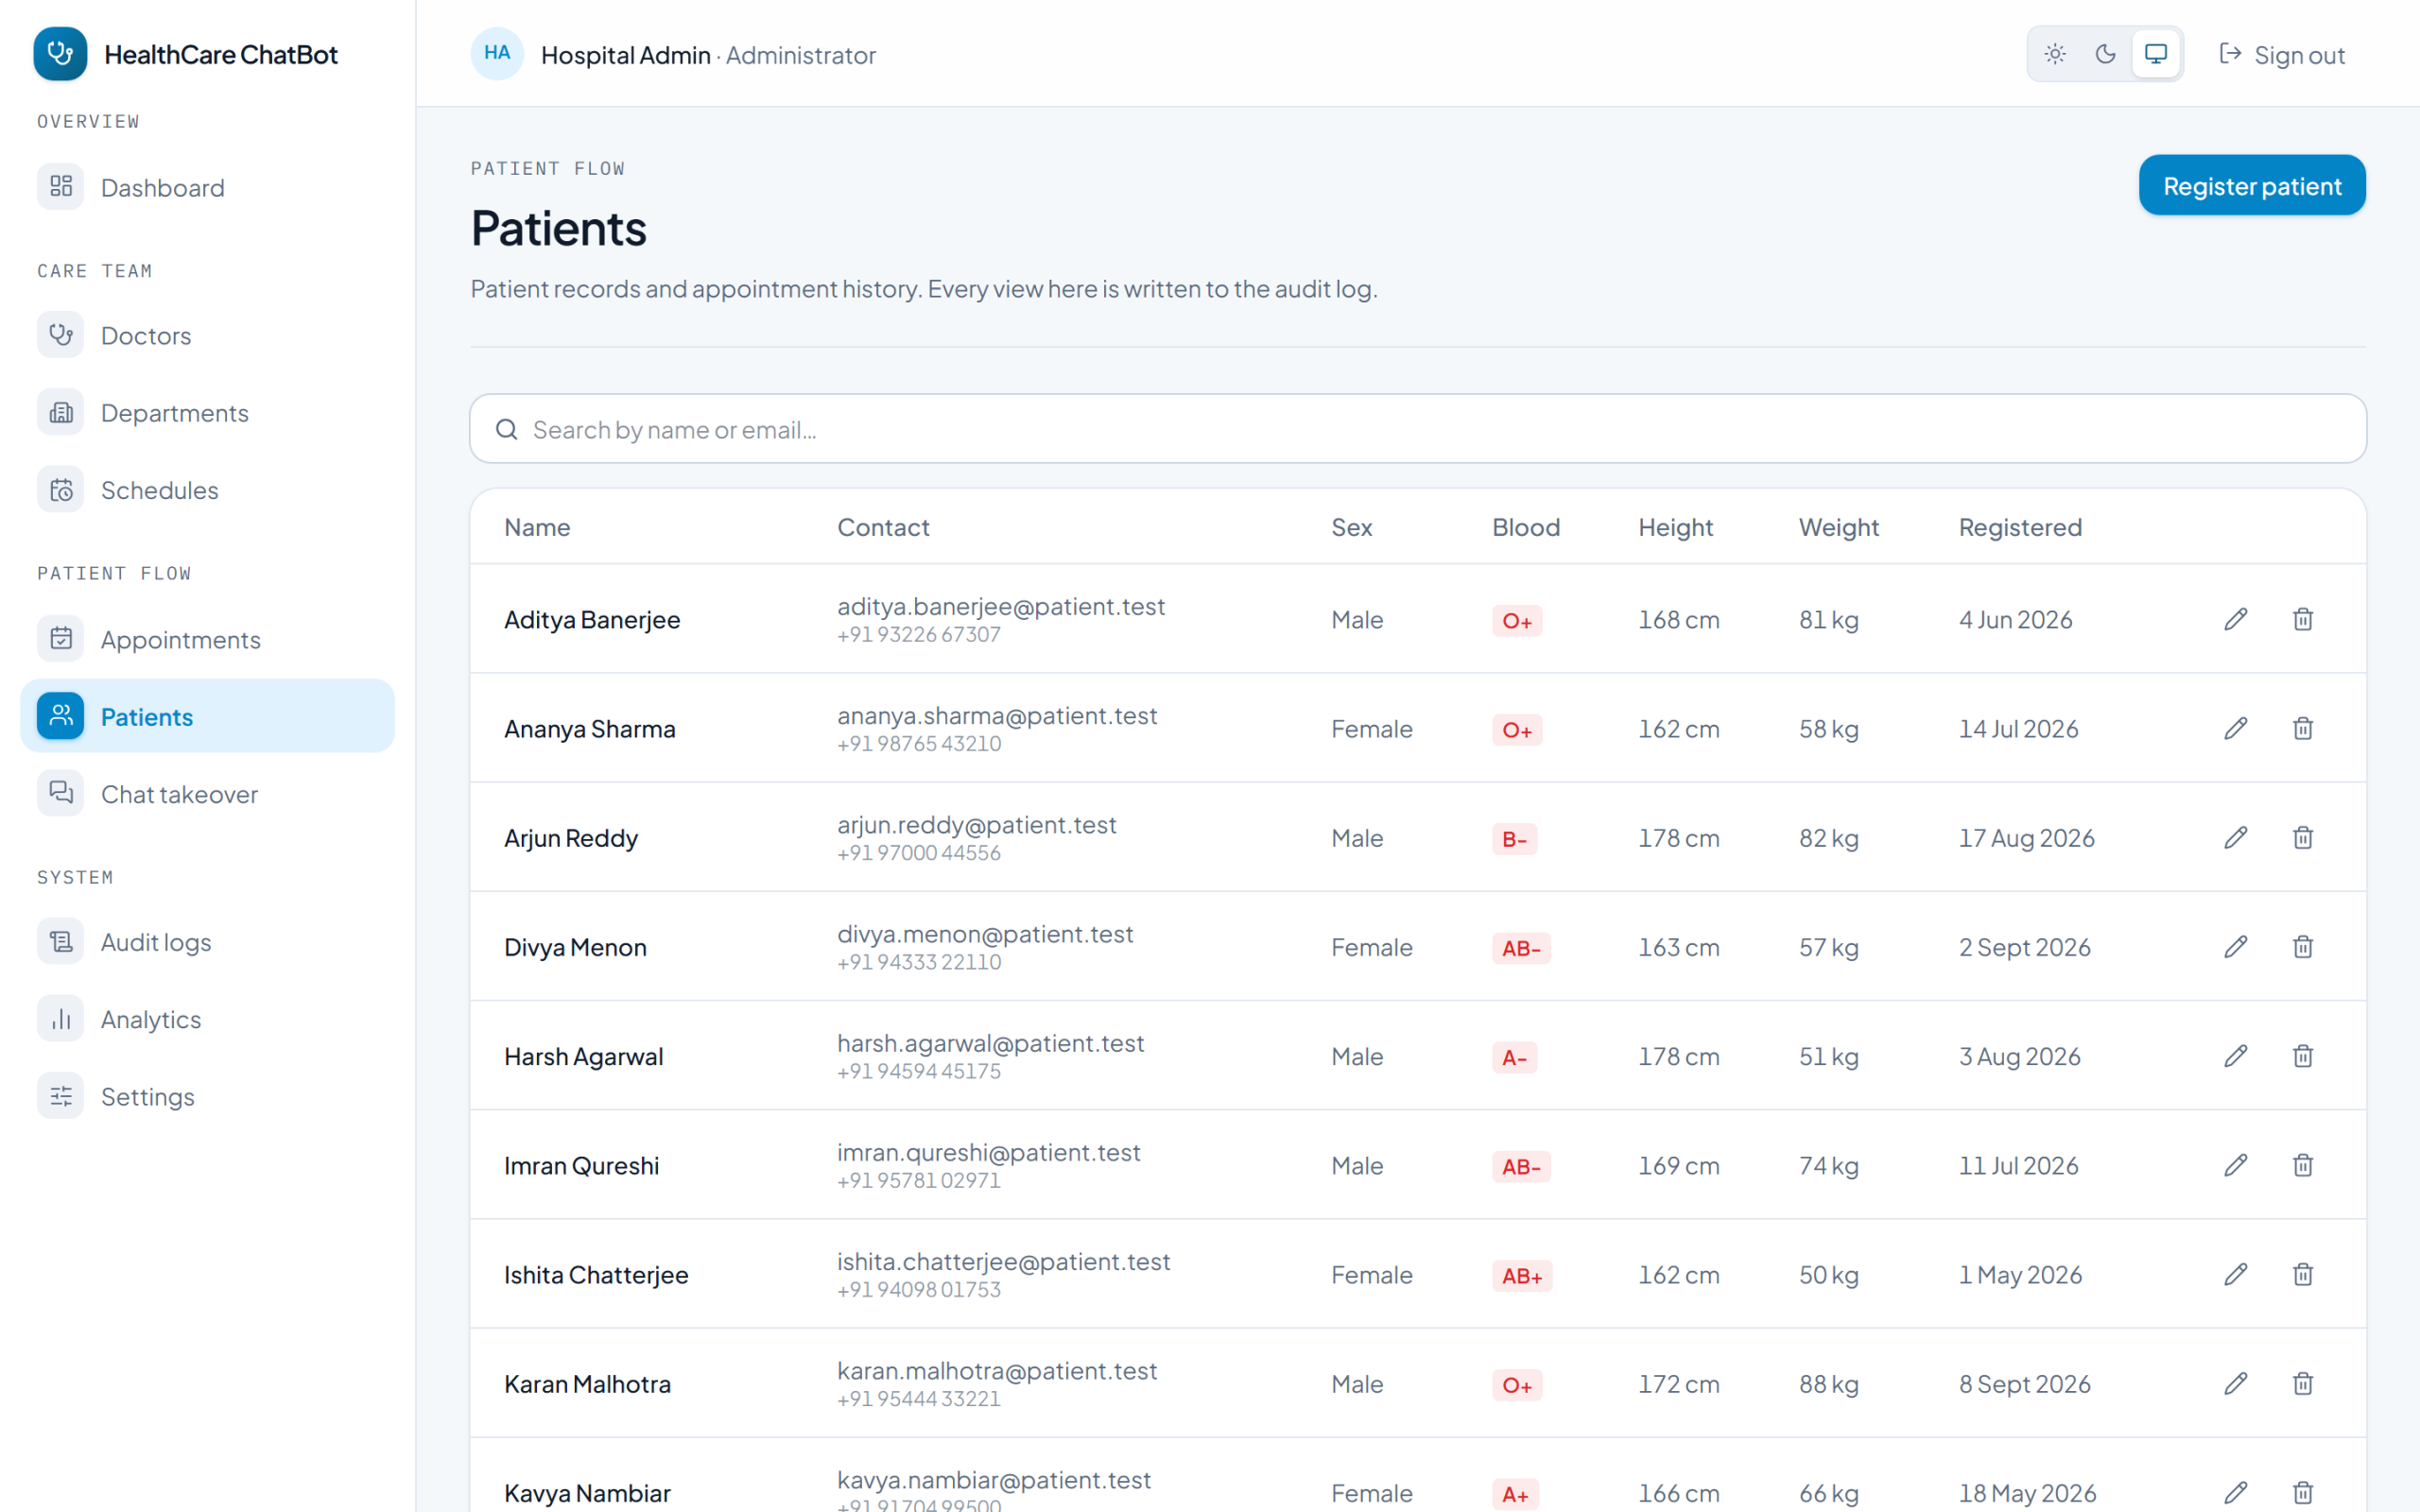Open Dashboard in the sidebar

[x=207, y=187]
